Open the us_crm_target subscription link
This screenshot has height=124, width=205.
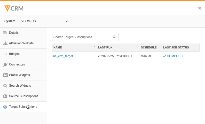coord(63,56)
